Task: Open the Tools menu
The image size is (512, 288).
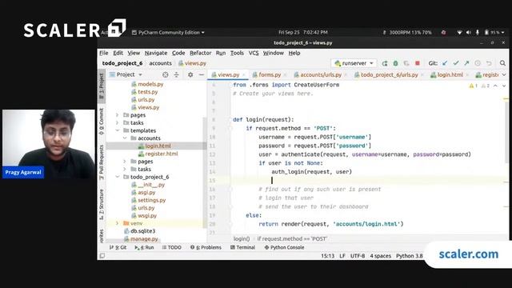Action: point(237,53)
